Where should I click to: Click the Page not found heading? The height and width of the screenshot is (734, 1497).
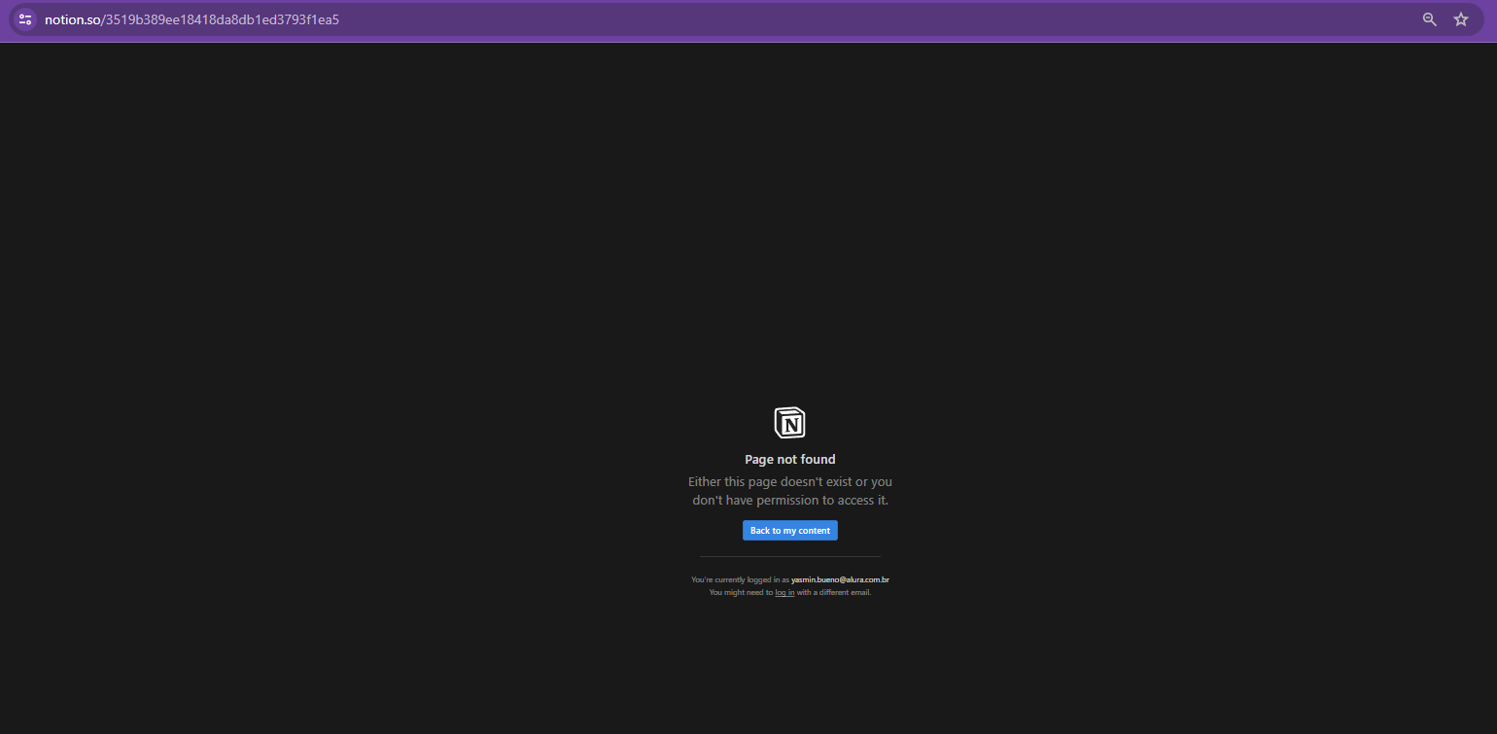click(790, 460)
